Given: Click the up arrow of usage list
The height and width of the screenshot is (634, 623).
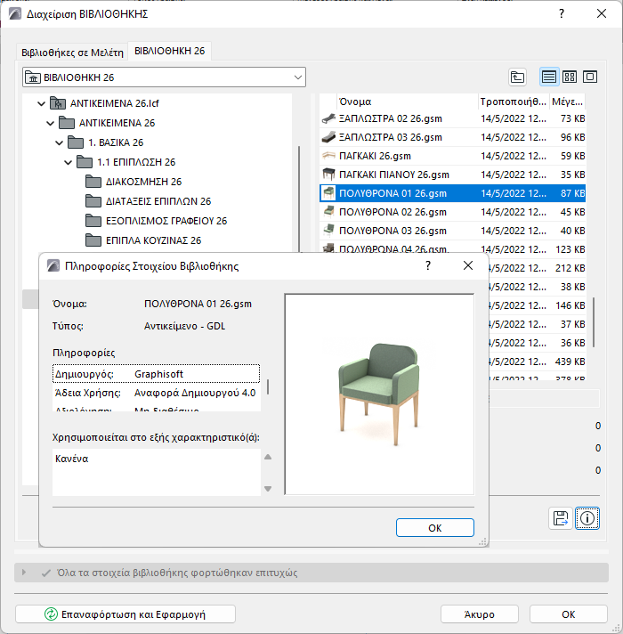Looking at the screenshot, I should click(x=268, y=458).
